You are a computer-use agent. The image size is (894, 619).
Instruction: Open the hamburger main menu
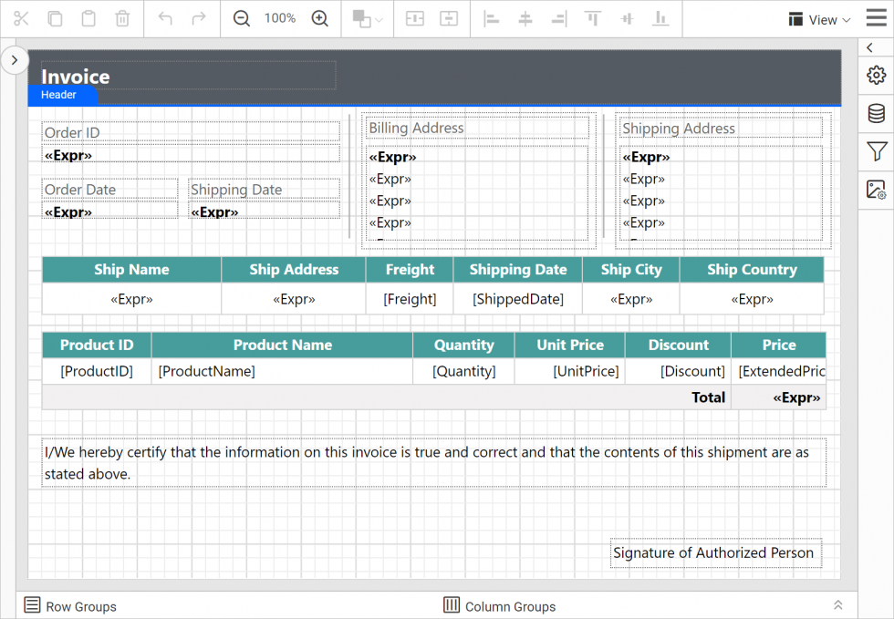877,17
